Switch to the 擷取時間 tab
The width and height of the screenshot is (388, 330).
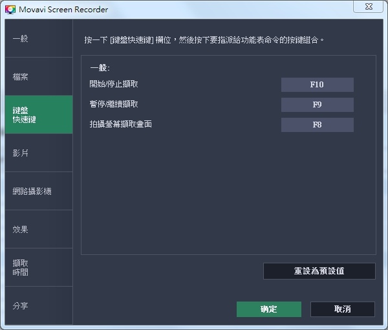[x=39, y=267]
